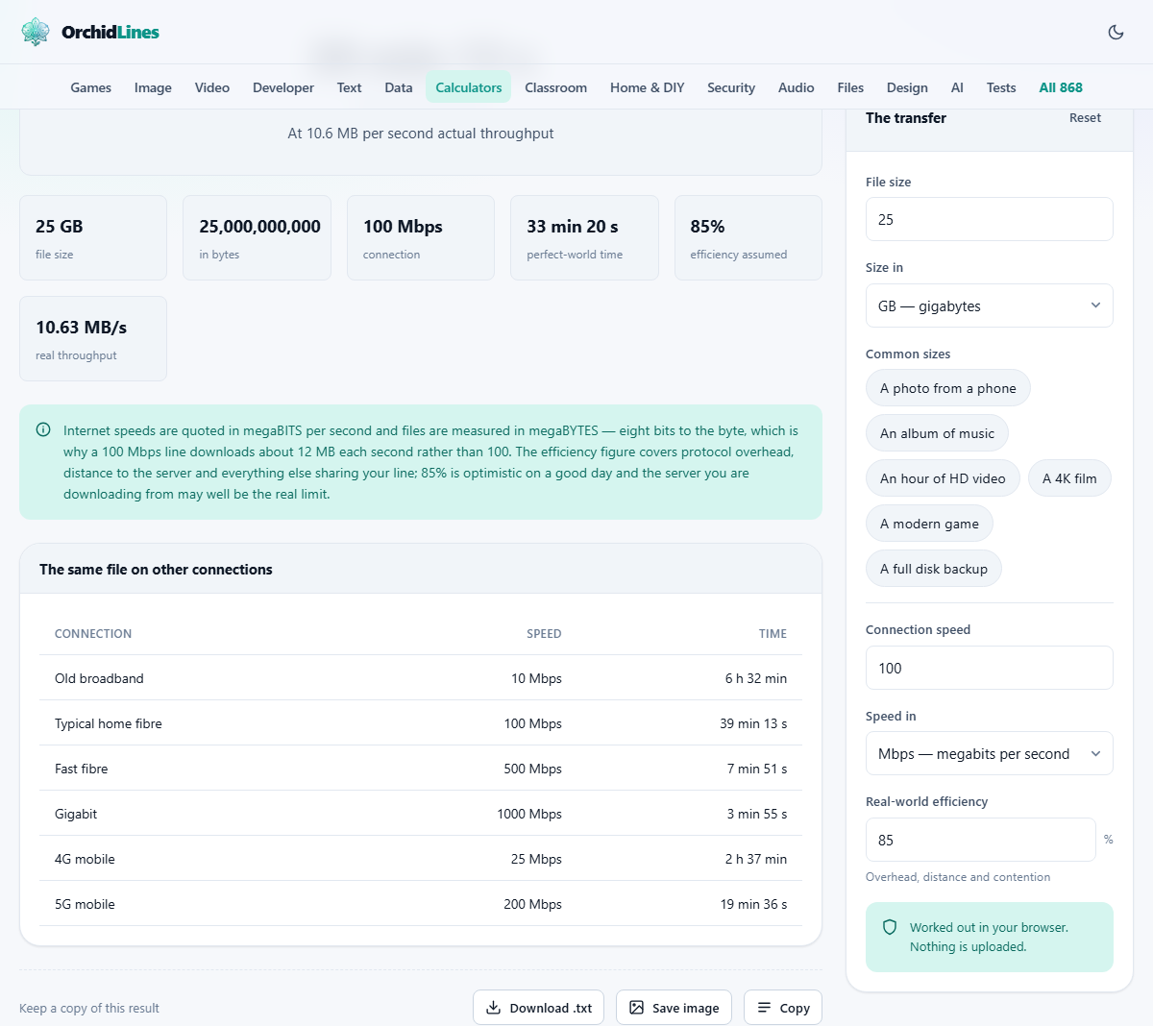
Task: Click the TIME column header
Action: (x=773, y=634)
